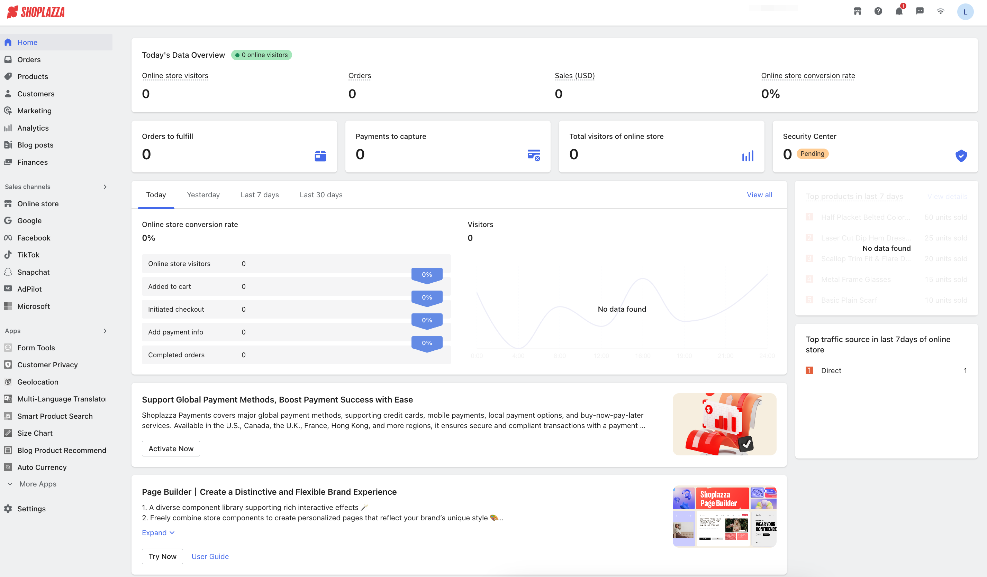Expand the Page Builder description
Screen dimensions: 987x577
158,532
